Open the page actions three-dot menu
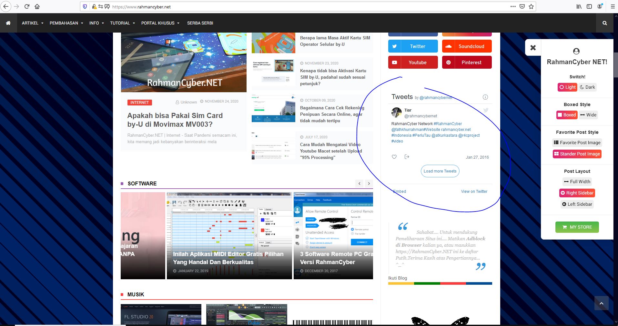Viewport: 618px width, 326px height. pos(513,6)
